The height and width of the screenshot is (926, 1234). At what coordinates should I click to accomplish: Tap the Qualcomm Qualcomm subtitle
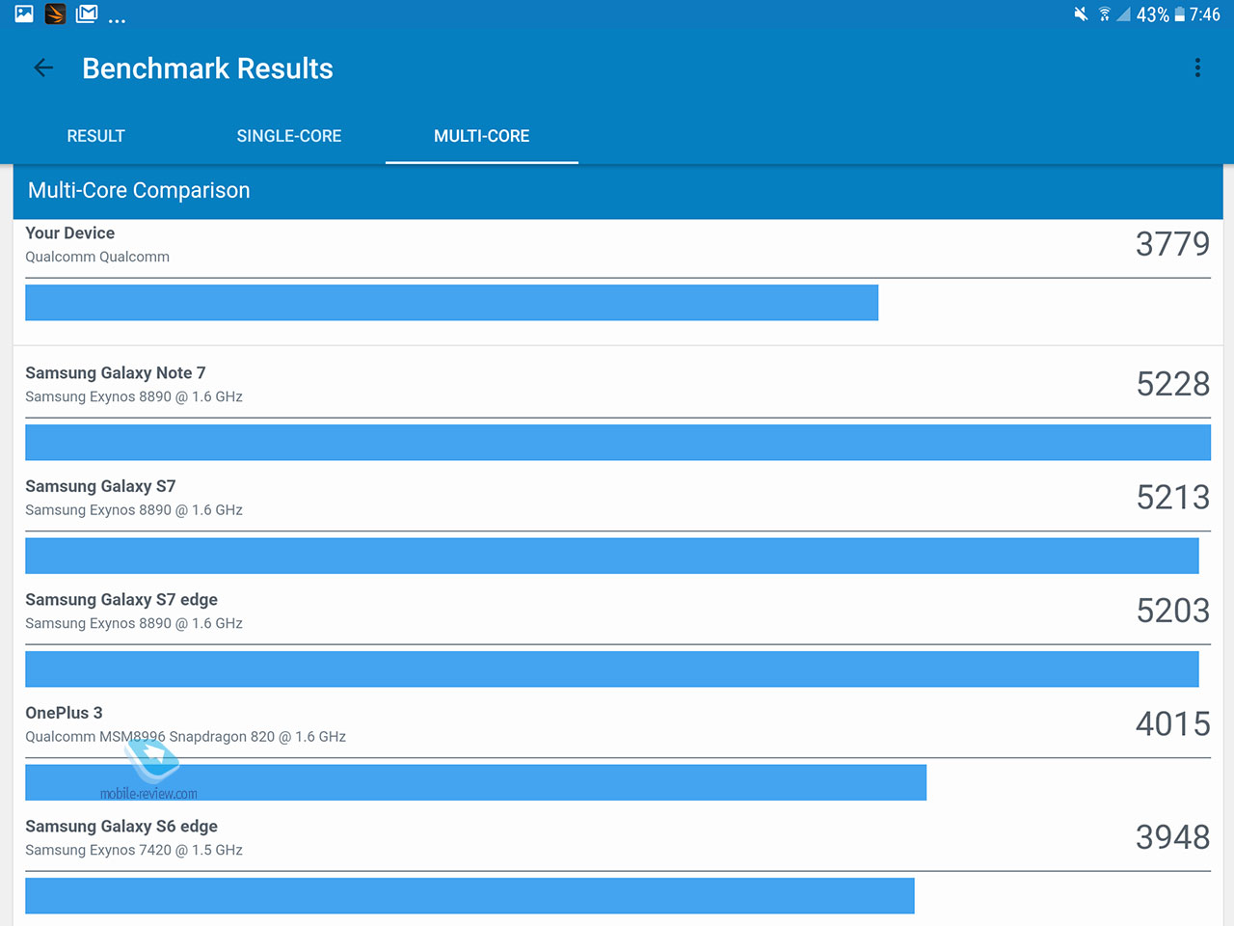(x=97, y=257)
